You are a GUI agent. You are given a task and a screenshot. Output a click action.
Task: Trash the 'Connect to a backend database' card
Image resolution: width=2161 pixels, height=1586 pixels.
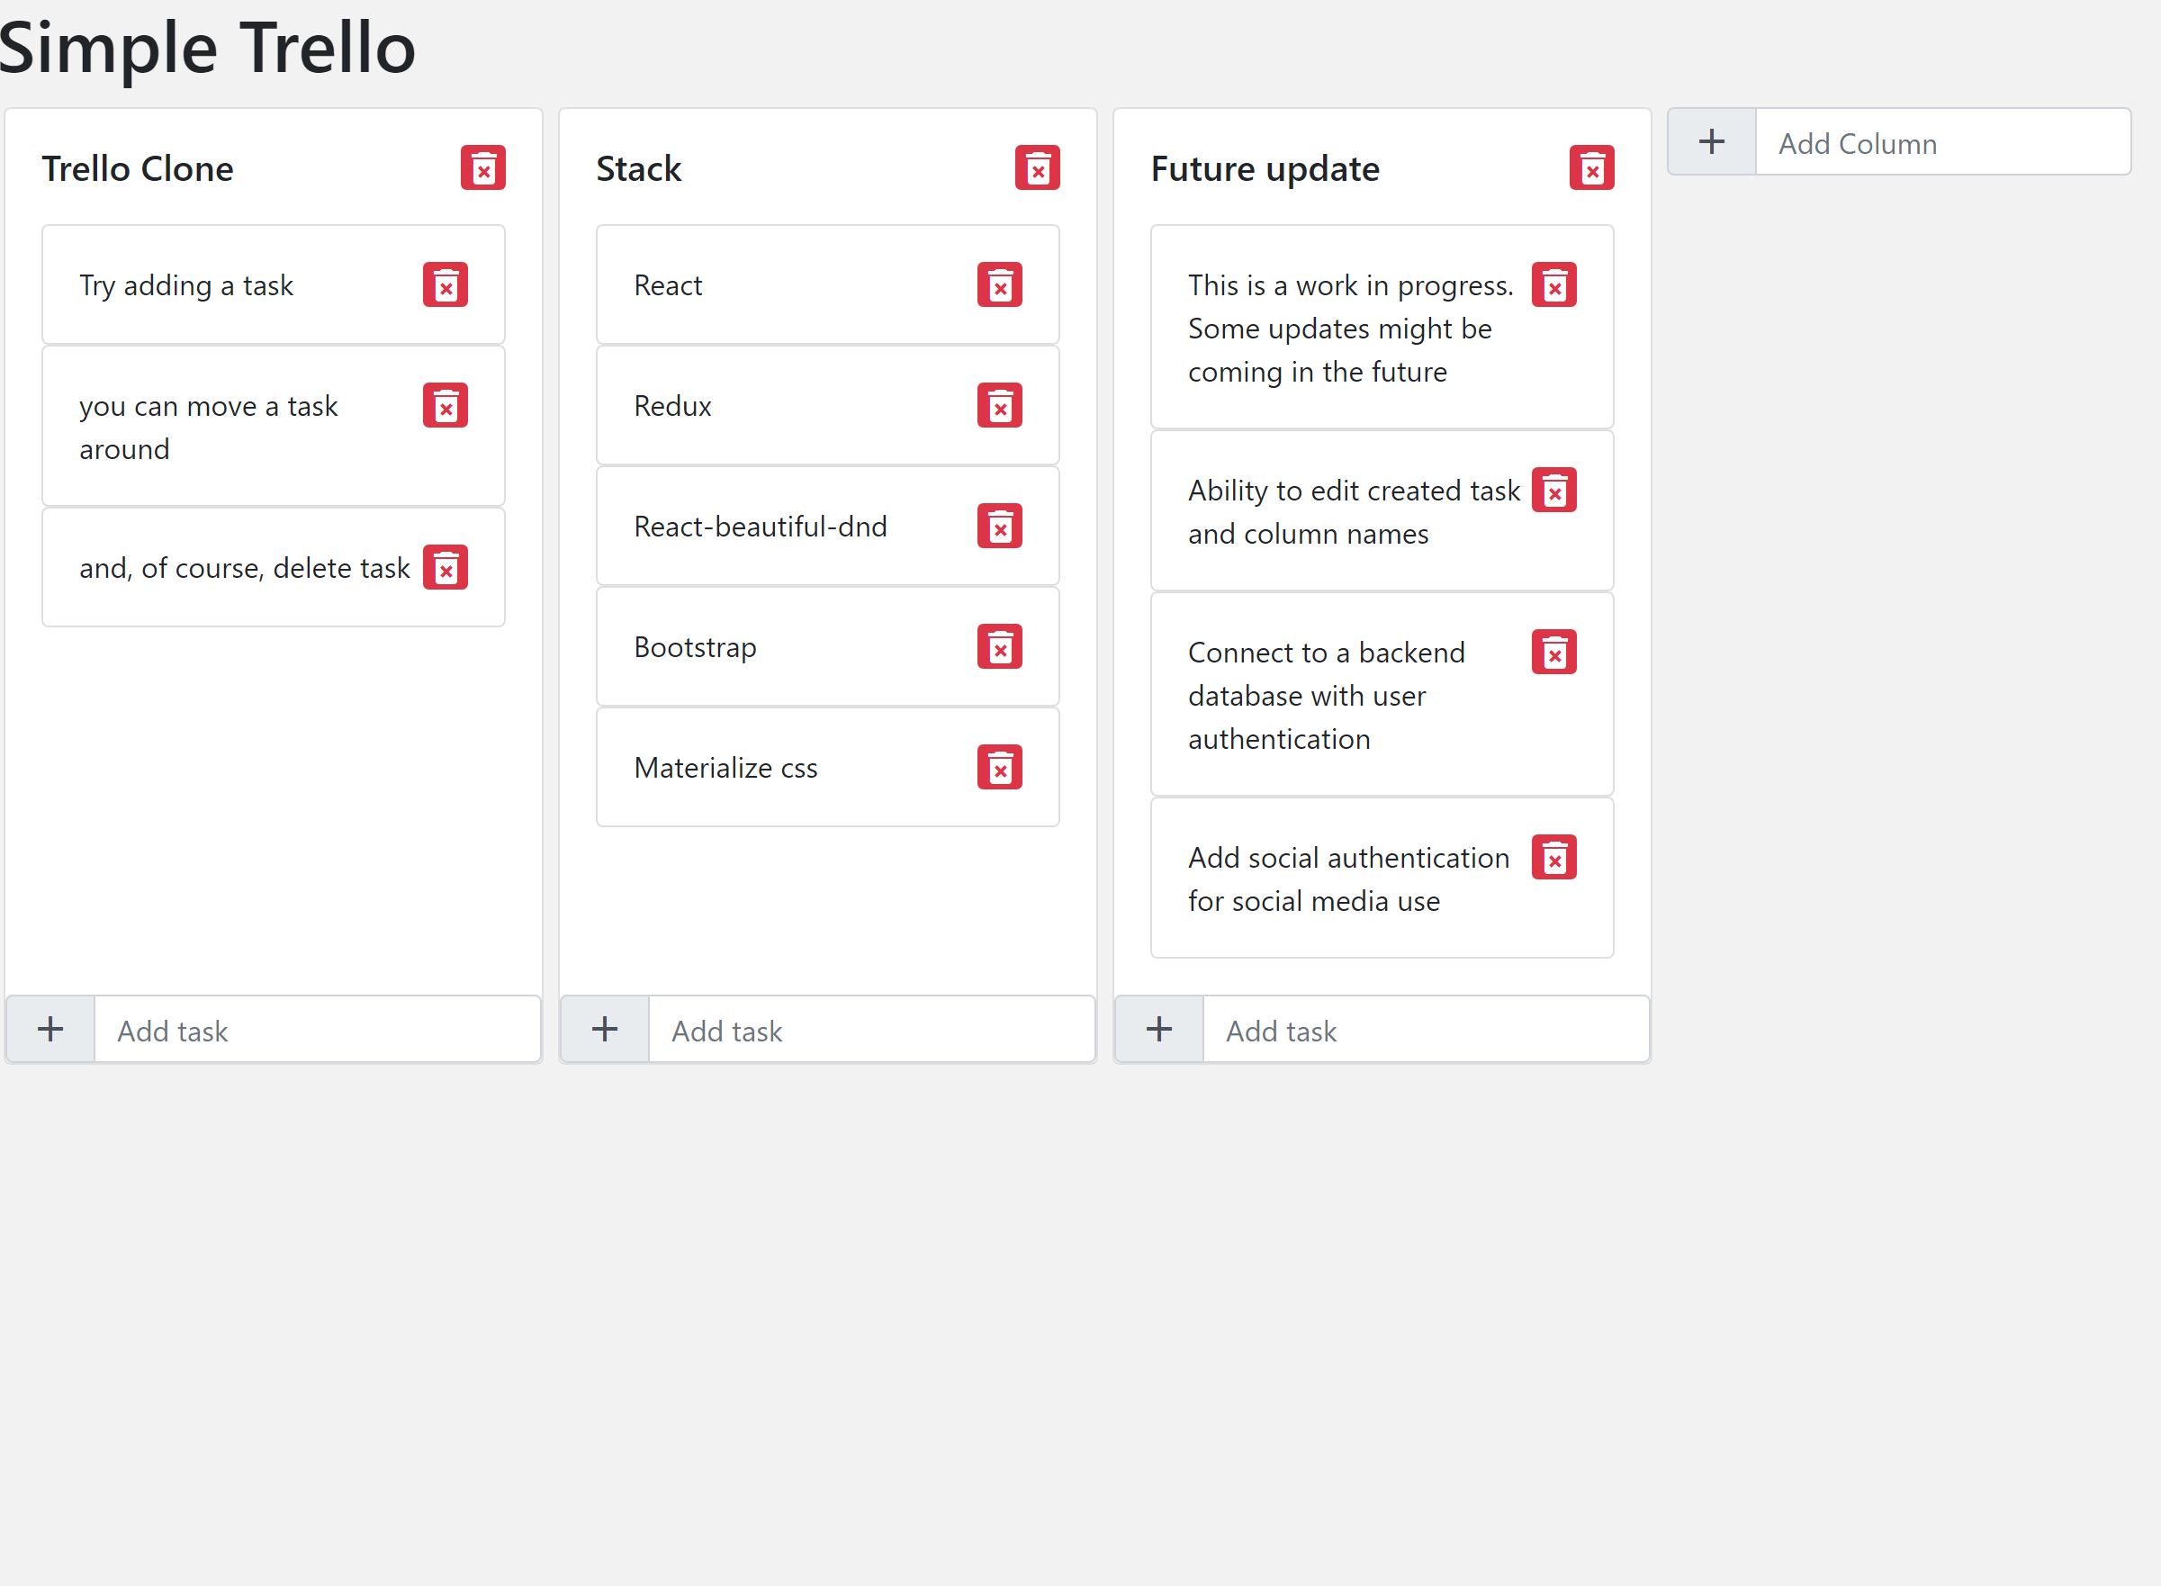tap(1554, 653)
